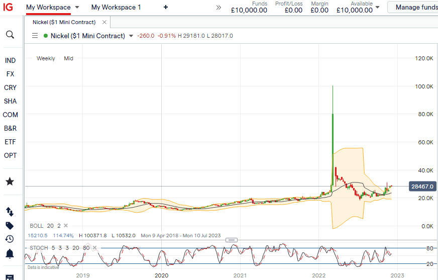This screenshot has width=438, height=280.
Task: Open the history clock icon
Action: click(x=10, y=239)
